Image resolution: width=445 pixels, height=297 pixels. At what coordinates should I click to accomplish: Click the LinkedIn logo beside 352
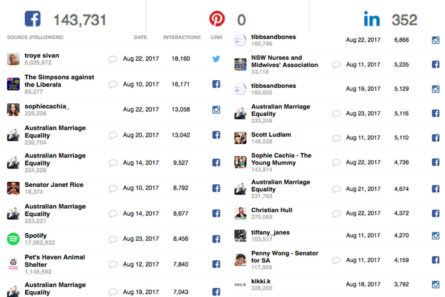click(x=372, y=19)
